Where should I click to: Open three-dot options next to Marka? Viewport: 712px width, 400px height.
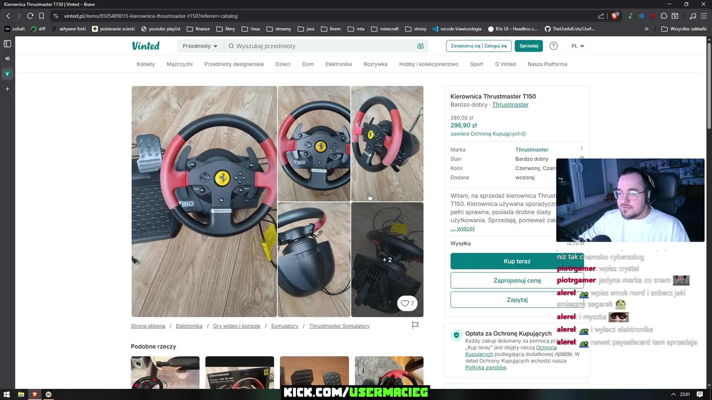[x=582, y=149]
